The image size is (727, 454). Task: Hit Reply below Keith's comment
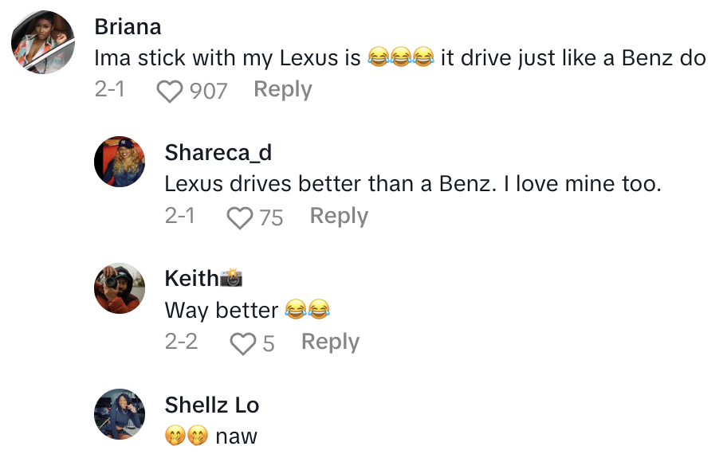[330, 342]
